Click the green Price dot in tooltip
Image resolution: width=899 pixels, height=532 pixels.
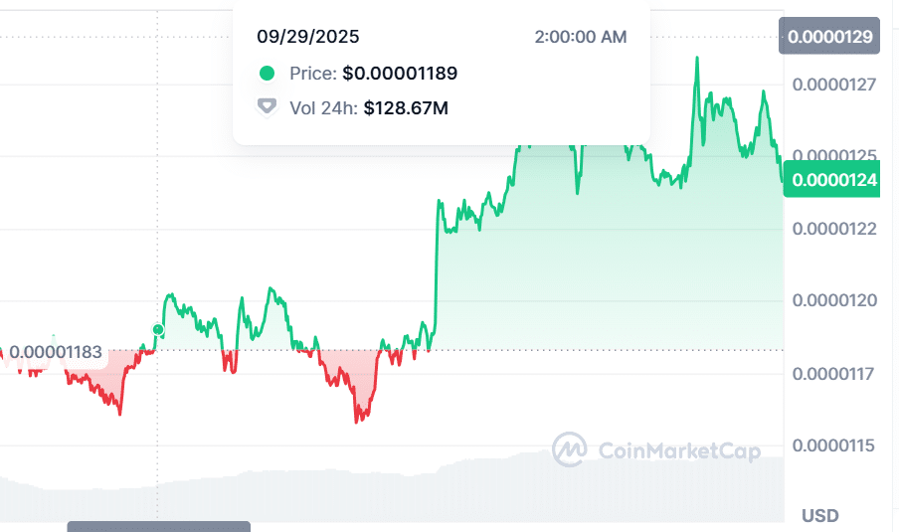click(x=267, y=73)
